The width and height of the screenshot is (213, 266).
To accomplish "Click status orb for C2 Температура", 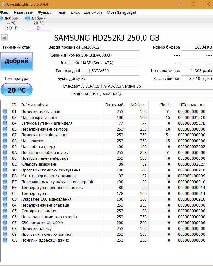I will pos(5,193).
